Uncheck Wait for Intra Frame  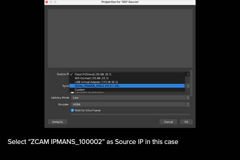click(72, 110)
